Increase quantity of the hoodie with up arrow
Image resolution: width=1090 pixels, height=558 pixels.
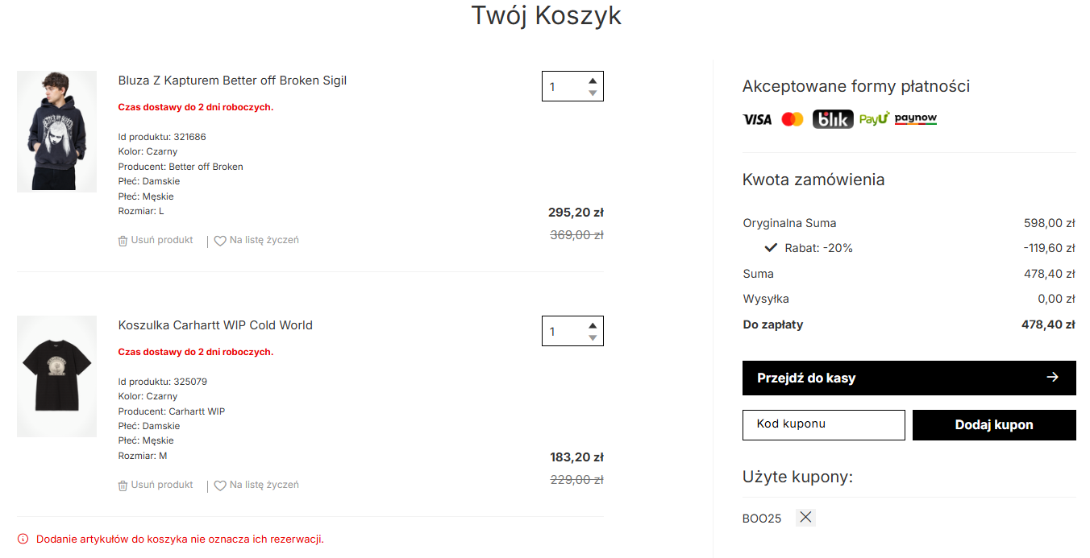(x=593, y=81)
